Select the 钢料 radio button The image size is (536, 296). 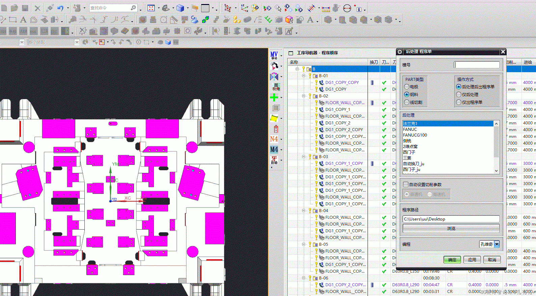[407, 94]
